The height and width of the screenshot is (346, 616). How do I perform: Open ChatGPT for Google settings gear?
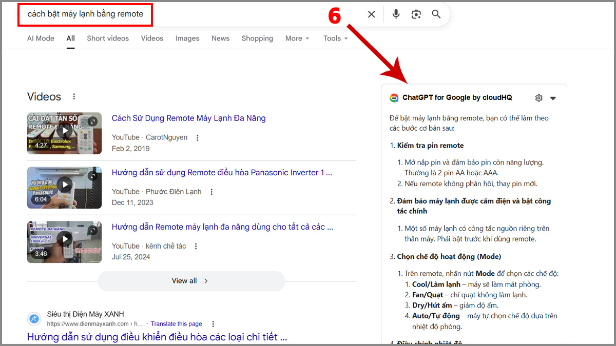(538, 98)
